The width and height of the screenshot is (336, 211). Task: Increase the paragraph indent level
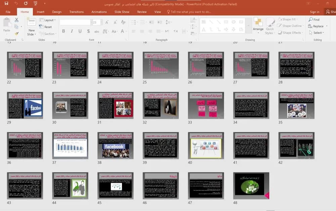(159, 22)
